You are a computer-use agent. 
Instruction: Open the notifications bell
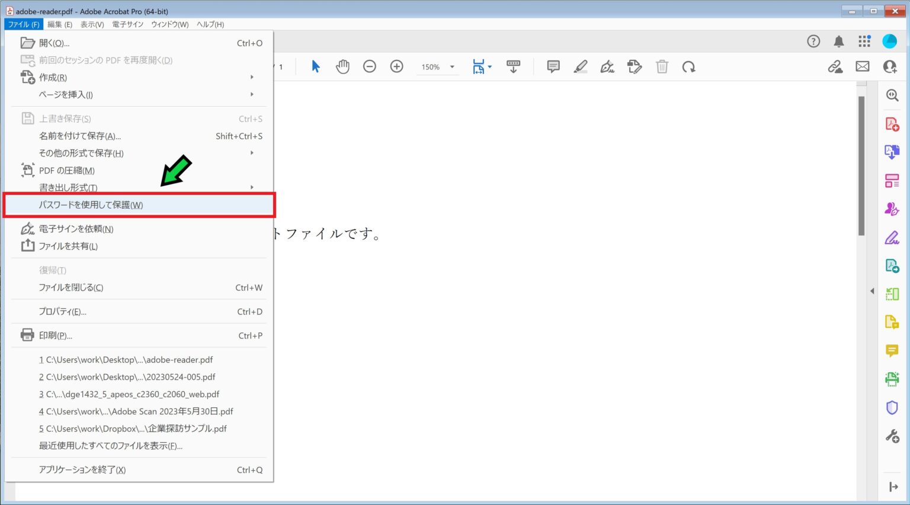[x=839, y=41]
